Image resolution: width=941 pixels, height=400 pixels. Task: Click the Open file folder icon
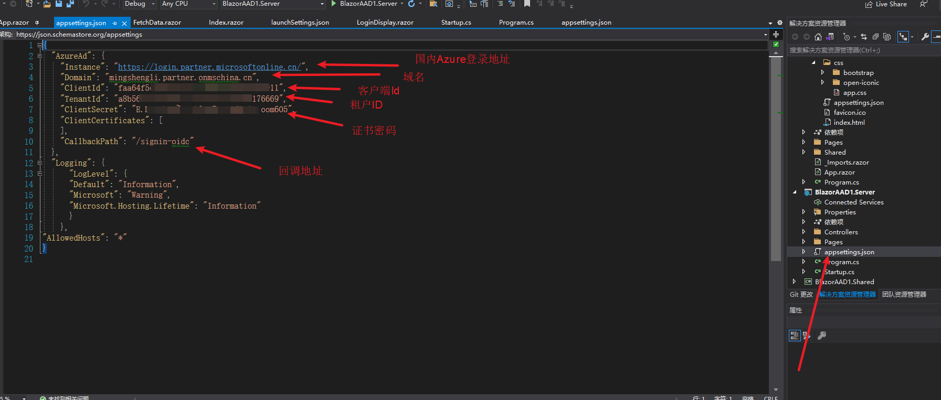click(x=47, y=4)
